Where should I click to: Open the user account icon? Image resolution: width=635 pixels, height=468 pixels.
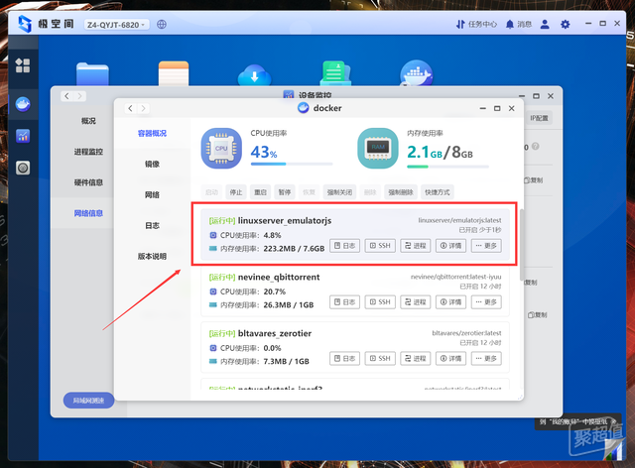point(545,24)
